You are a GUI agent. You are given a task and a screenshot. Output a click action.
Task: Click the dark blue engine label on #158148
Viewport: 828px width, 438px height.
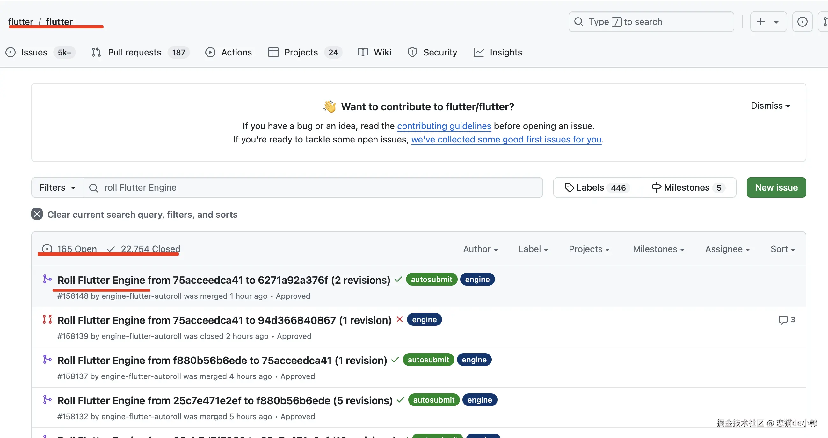pyautogui.click(x=477, y=280)
